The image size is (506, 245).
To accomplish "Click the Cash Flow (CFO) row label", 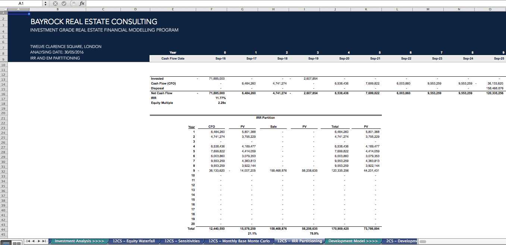I will coord(163,83).
